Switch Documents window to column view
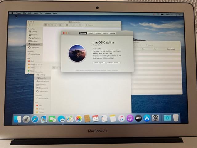This screenshot has height=148, width=197. tap(52, 25)
